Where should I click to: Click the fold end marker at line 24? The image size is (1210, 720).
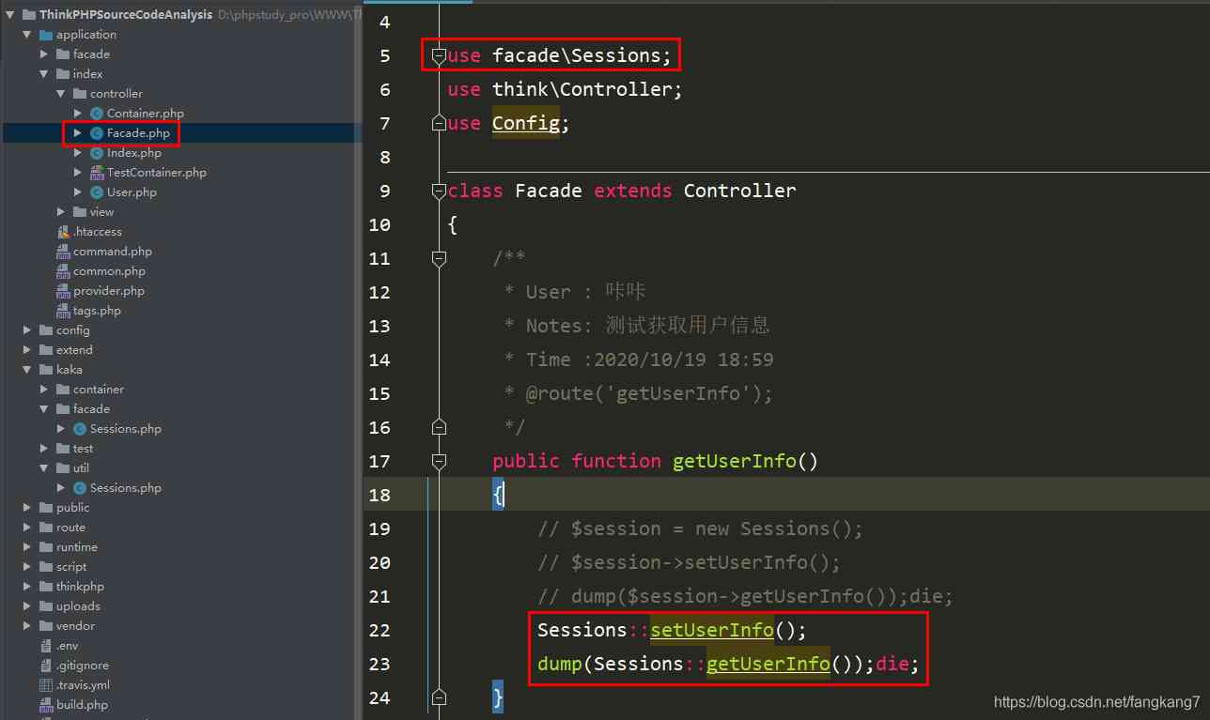click(439, 697)
